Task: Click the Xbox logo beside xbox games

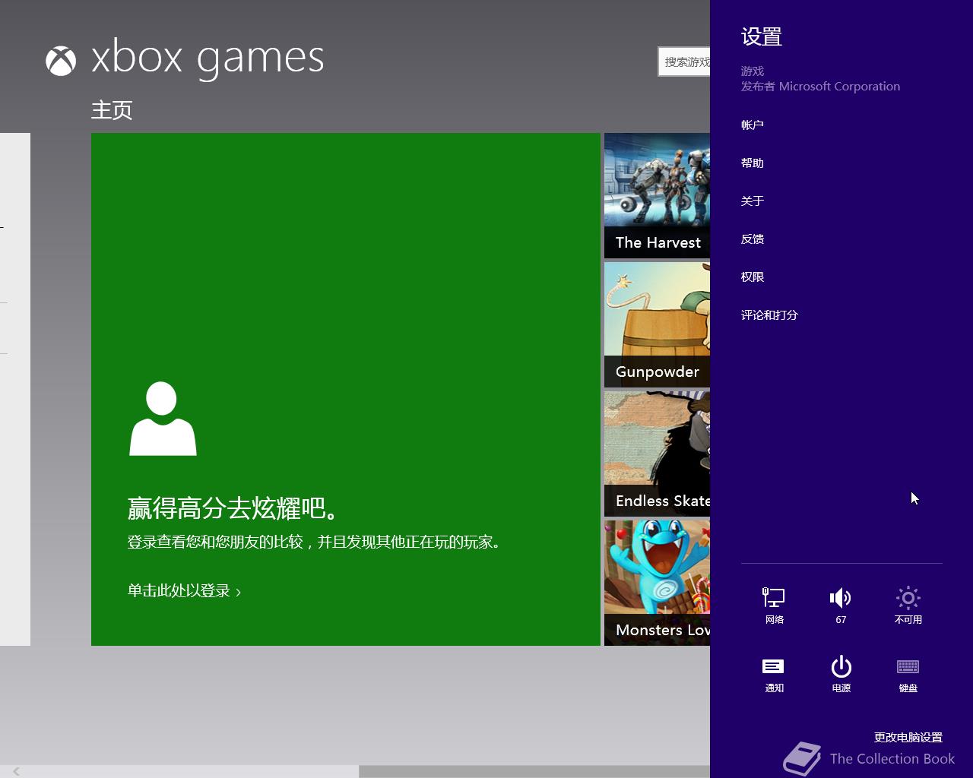Action: coord(61,62)
